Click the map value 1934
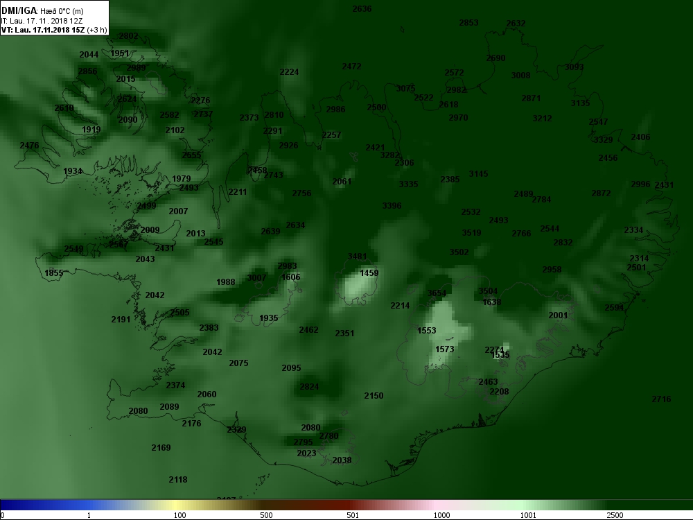The image size is (693, 520). [73, 171]
